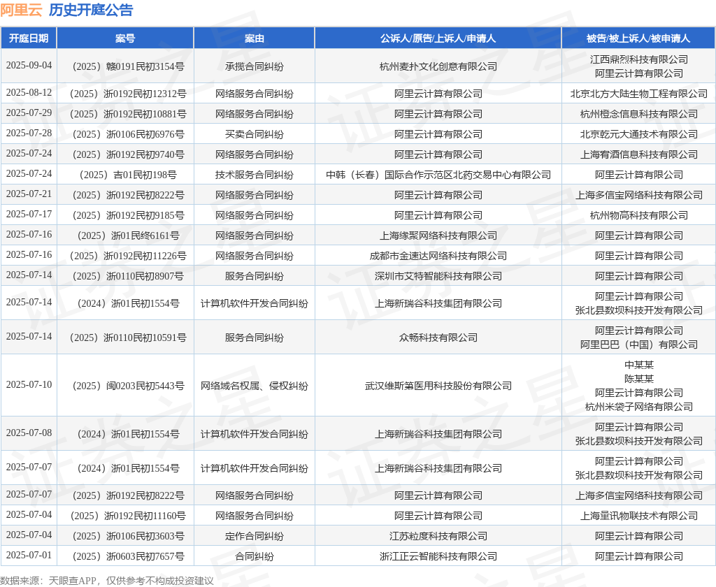Select the date cell "2025-07-08"
This screenshot has width=716, height=587.
pyautogui.click(x=29, y=433)
